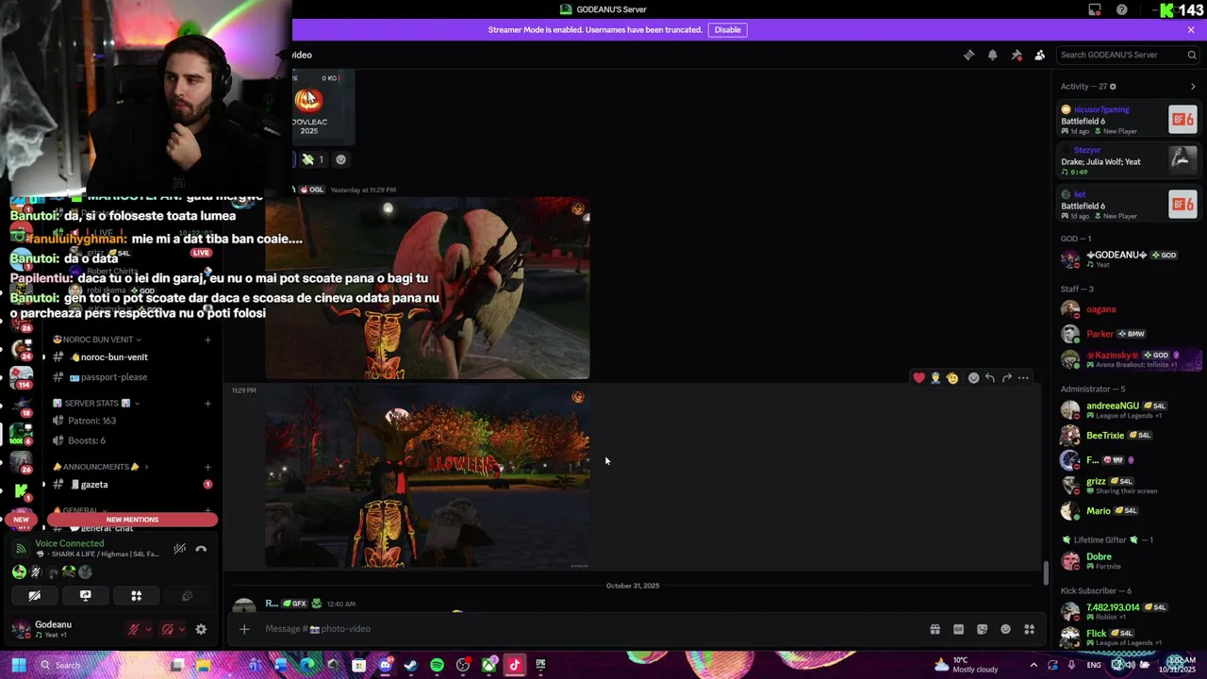Open oagana member profile

[1130, 309]
